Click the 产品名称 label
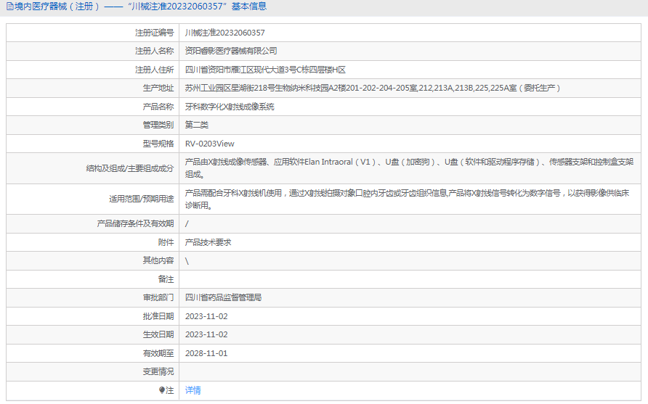Screen dimensions: 648x404 pos(158,107)
